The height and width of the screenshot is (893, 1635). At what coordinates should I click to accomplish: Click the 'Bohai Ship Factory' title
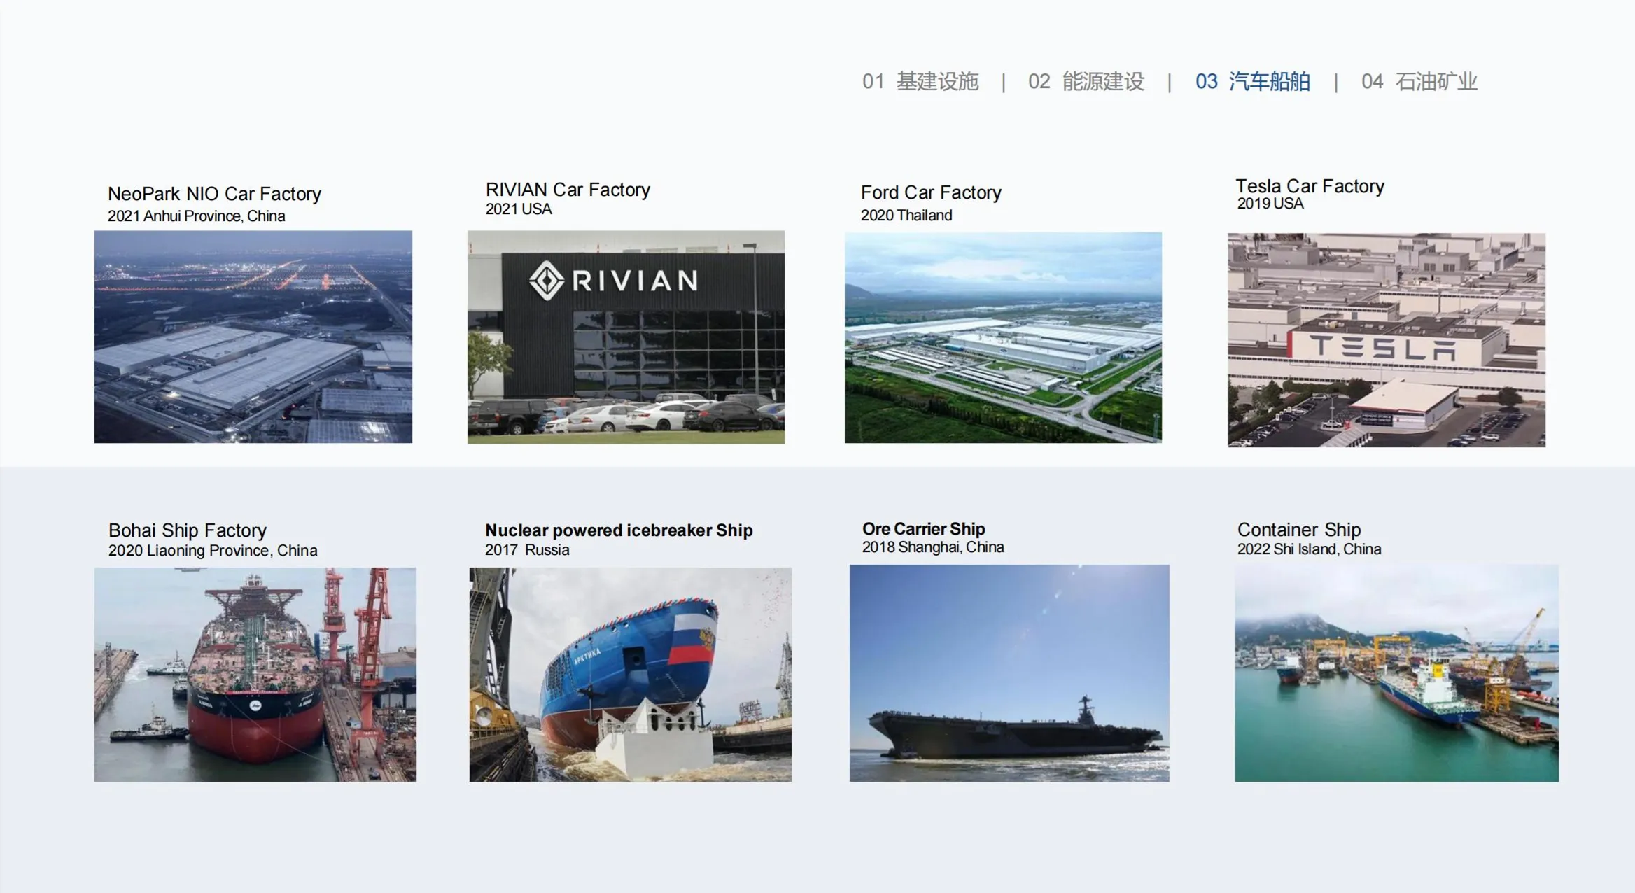click(188, 530)
